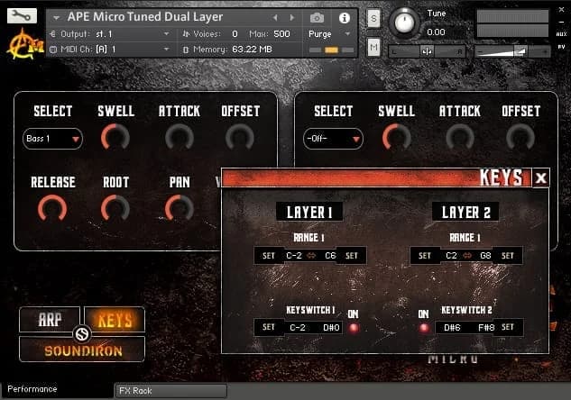The image size is (571, 400).
Task: Click the Soundiron logo button
Action: coord(82,350)
